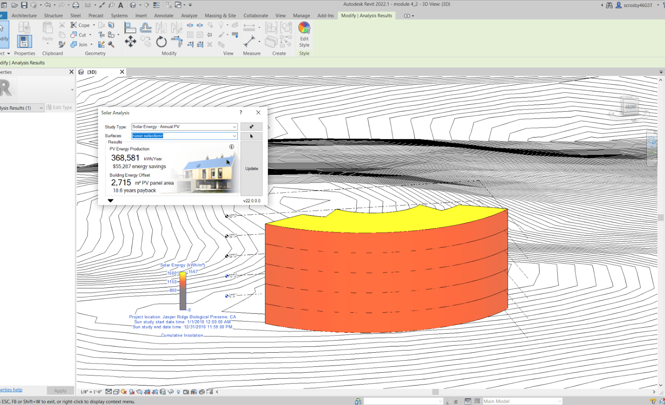Viewport: 665px width, 405px height.
Task: Open the Surfaces dropdown
Action: click(x=234, y=136)
